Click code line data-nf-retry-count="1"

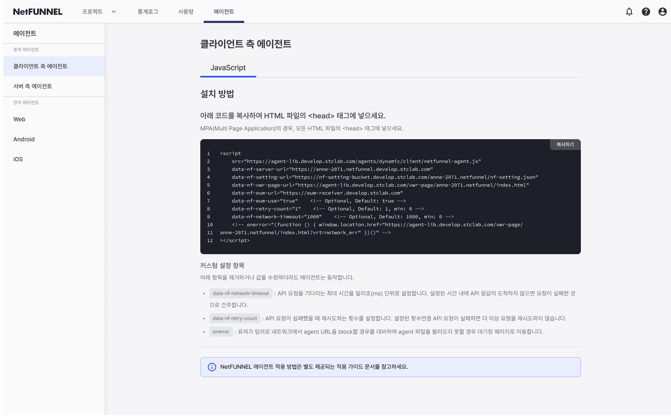328,209
